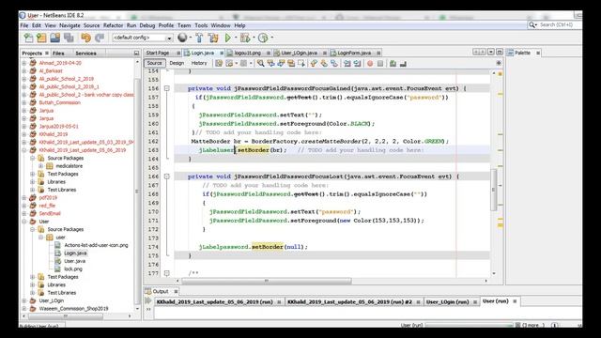Open the Debug Project dropdown arrow
This screenshot has width=601, height=338.
254,38
